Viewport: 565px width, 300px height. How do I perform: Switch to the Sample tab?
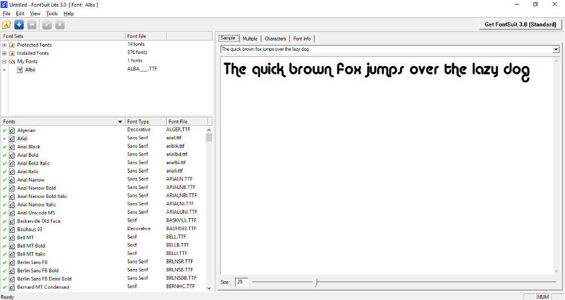pyautogui.click(x=228, y=38)
